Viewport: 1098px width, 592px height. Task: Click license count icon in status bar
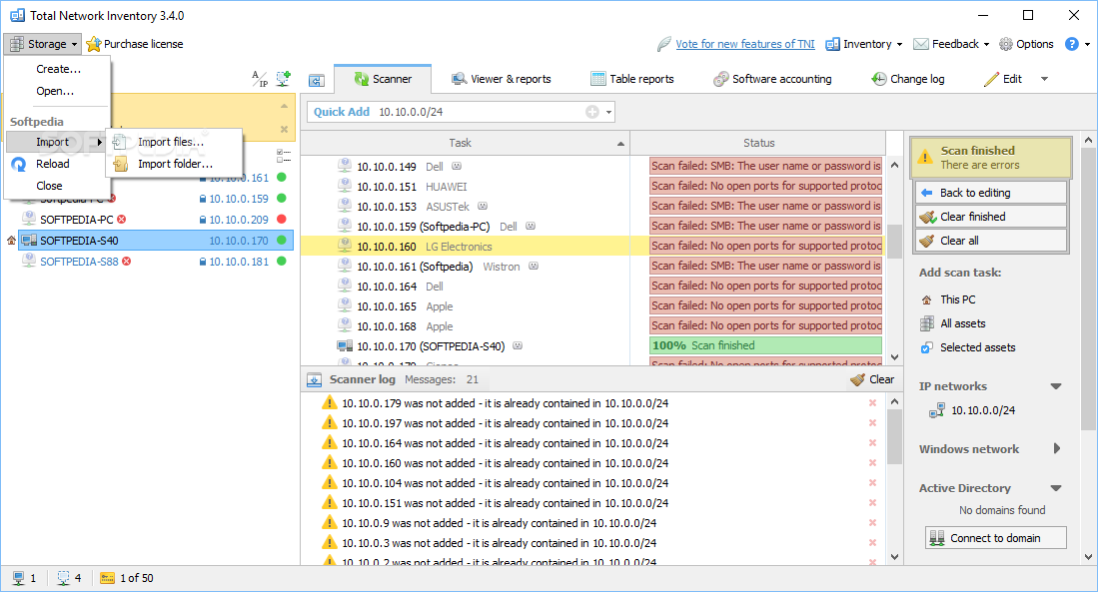(107, 578)
